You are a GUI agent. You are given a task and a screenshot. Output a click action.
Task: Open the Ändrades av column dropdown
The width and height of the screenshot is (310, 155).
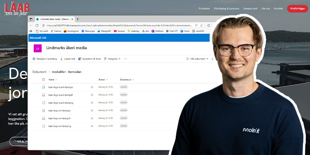coord(127,79)
